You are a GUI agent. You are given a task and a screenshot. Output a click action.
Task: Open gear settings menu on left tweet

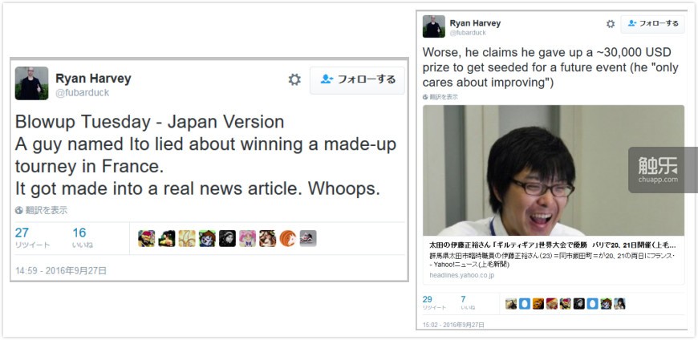point(294,79)
